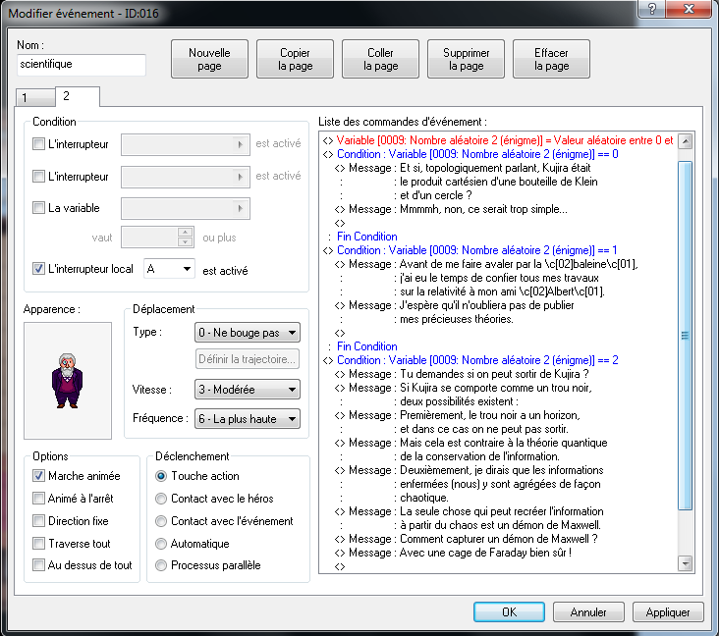719x636 pixels.
Task: Click the scroll up arrow in commands list
Action: pyautogui.click(x=685, y=141)
